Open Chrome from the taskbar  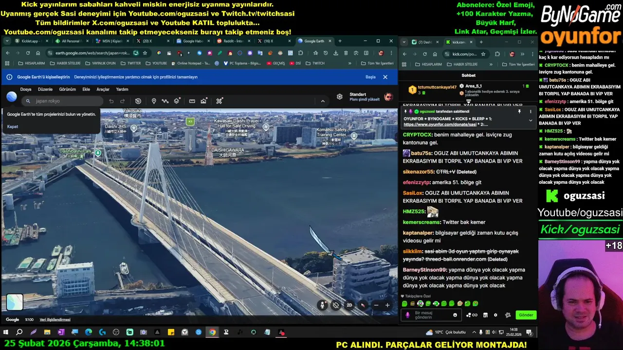click(212, 332)
